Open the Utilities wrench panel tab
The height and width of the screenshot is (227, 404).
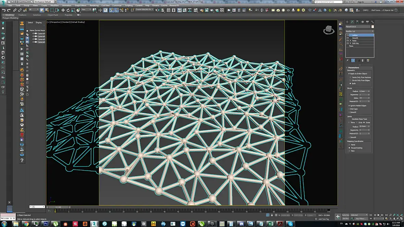[x=373, y=22]
